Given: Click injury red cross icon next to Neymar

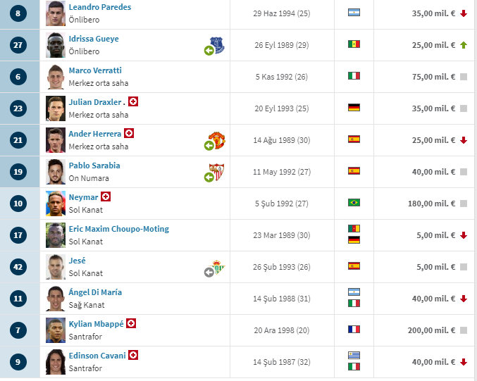Looking at the screenshot, I should coord(106,196).
